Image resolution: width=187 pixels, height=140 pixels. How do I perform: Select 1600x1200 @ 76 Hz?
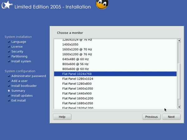pos(115,54)
